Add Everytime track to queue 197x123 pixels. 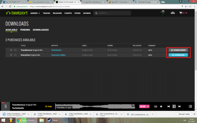[x=15, y=55]
